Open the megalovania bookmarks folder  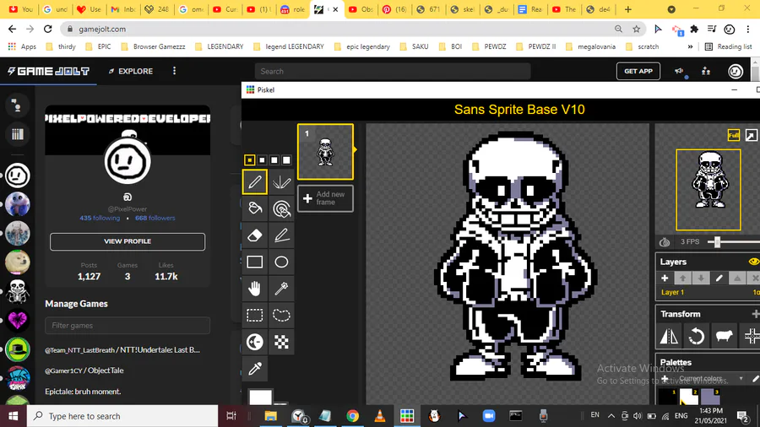tap(590, 46)
